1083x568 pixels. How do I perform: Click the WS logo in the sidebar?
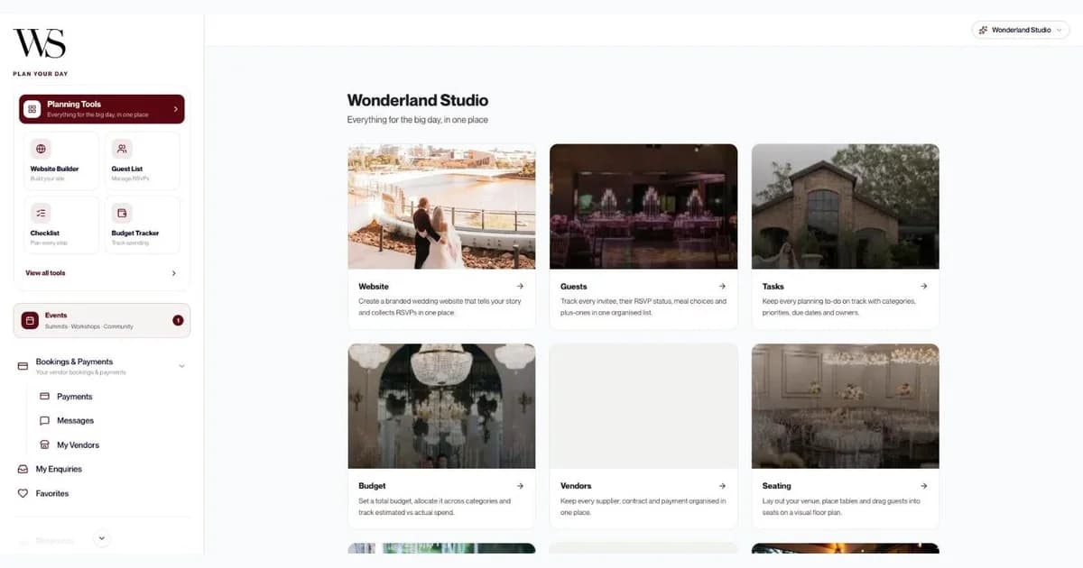click(39, 43)
